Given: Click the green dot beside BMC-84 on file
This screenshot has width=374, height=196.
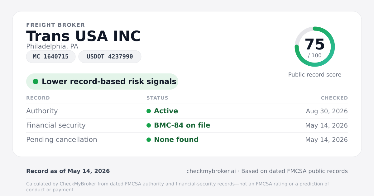Looking at the screenshot, I should [x=149, y=125].
